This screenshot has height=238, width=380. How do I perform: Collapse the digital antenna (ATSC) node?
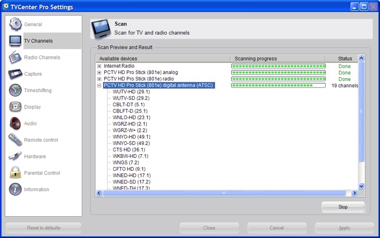(x=99, y=85)
